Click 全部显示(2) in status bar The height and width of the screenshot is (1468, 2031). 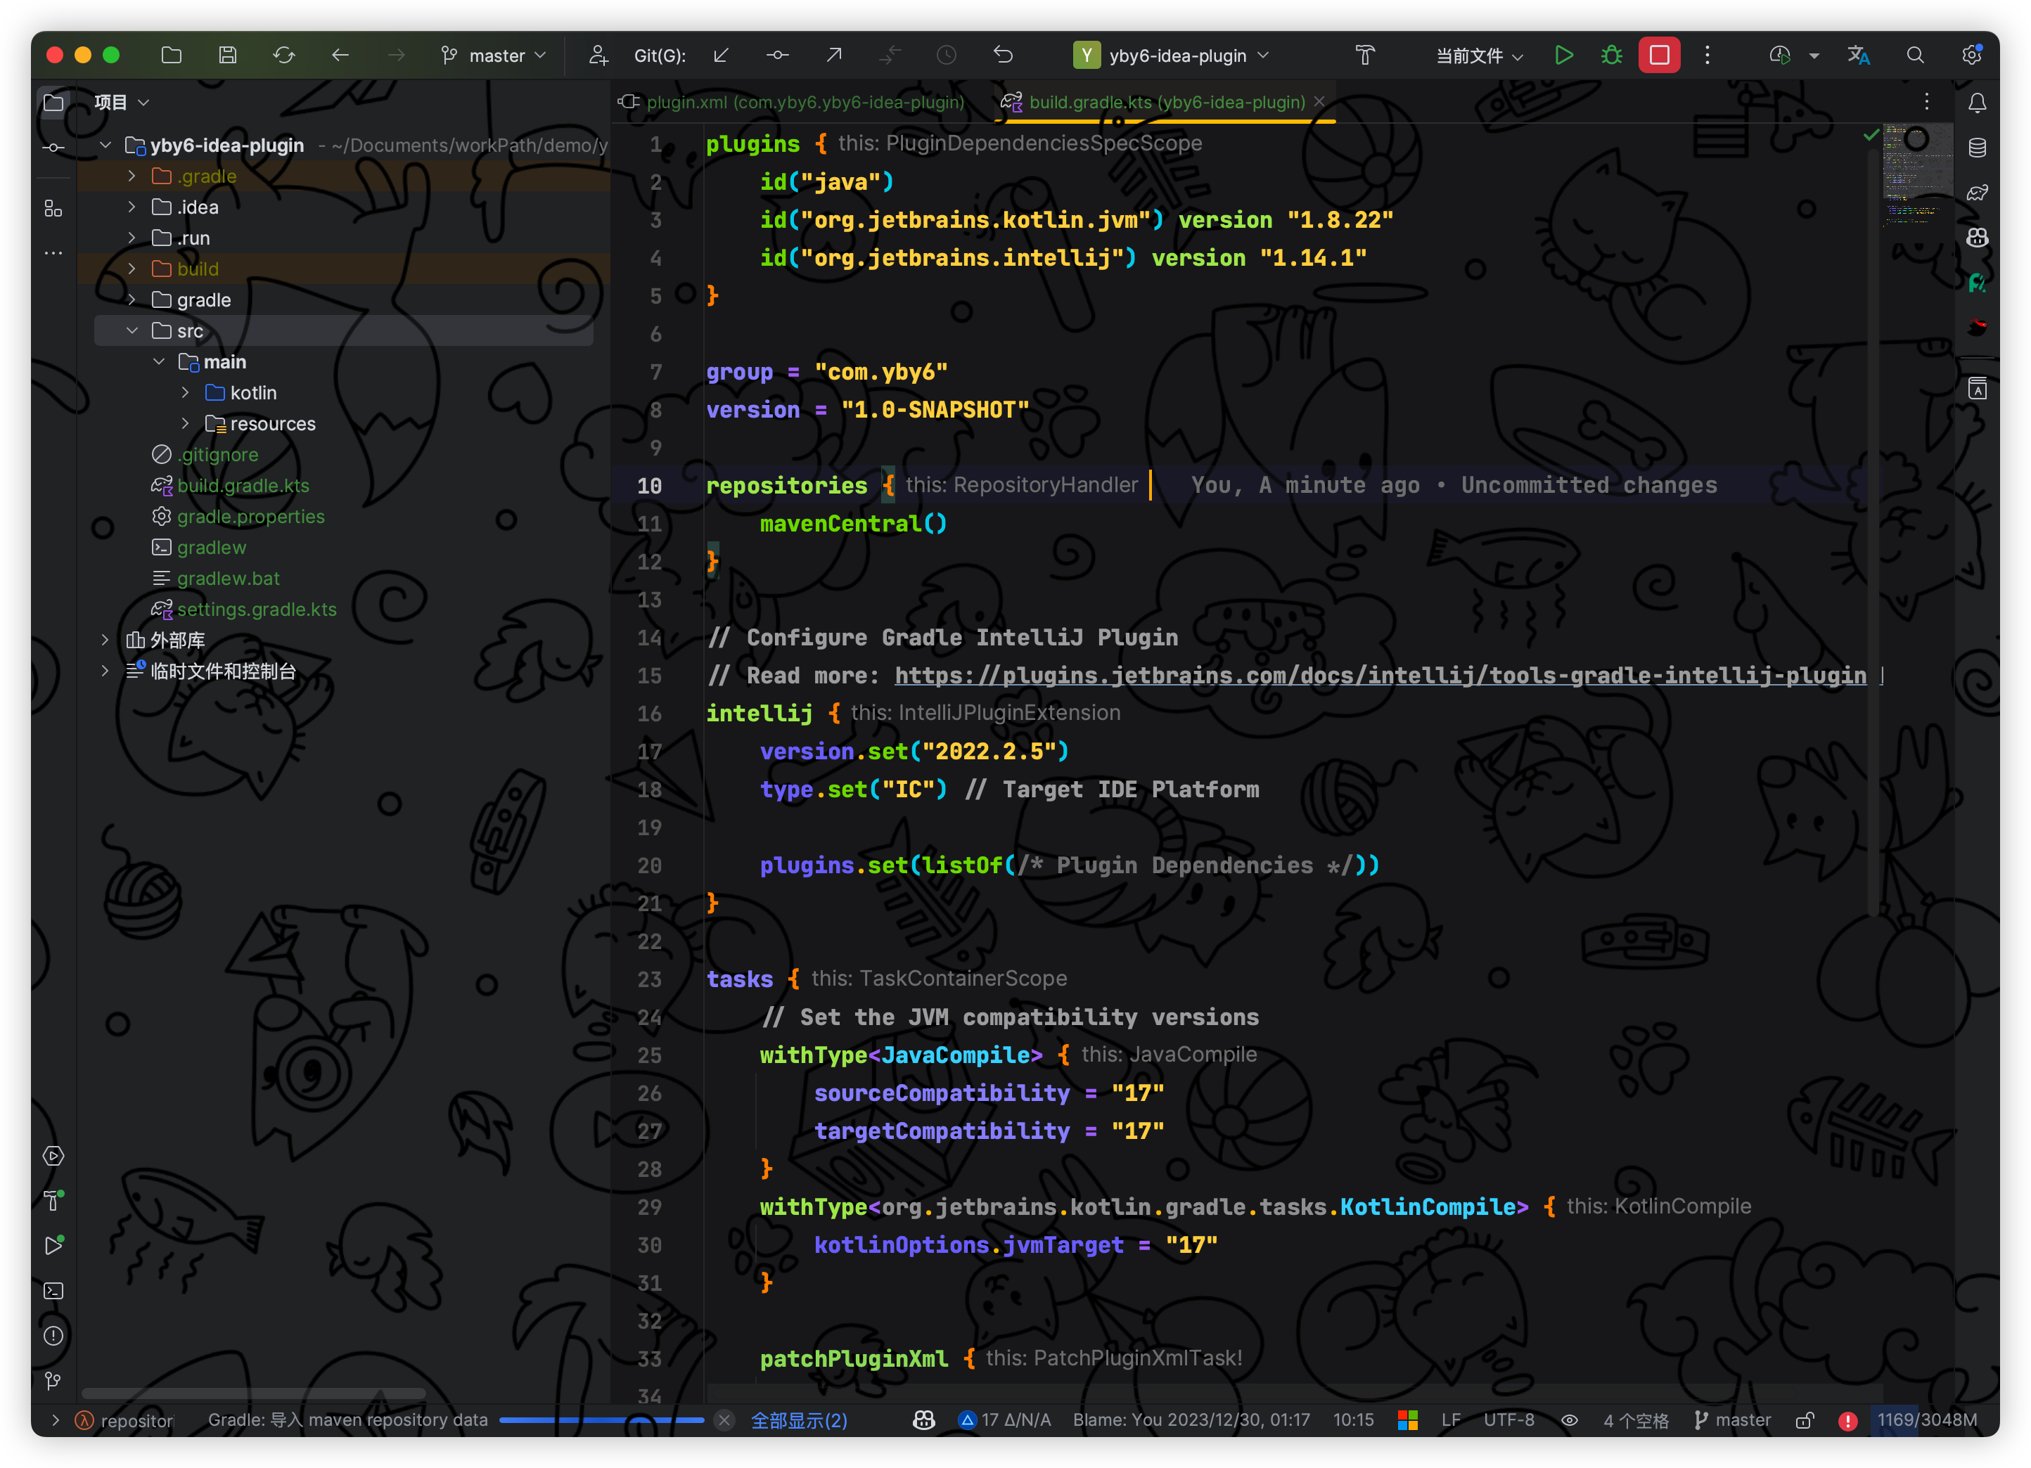pos(799,1421)
